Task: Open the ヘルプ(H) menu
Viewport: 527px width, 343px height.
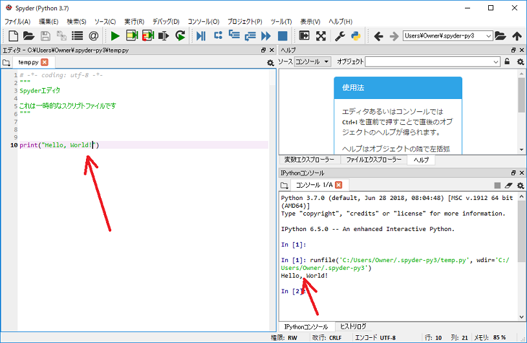Action: [340, 21]
